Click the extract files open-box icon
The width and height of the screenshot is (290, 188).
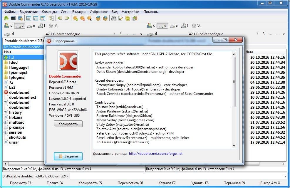pos(105,18)
